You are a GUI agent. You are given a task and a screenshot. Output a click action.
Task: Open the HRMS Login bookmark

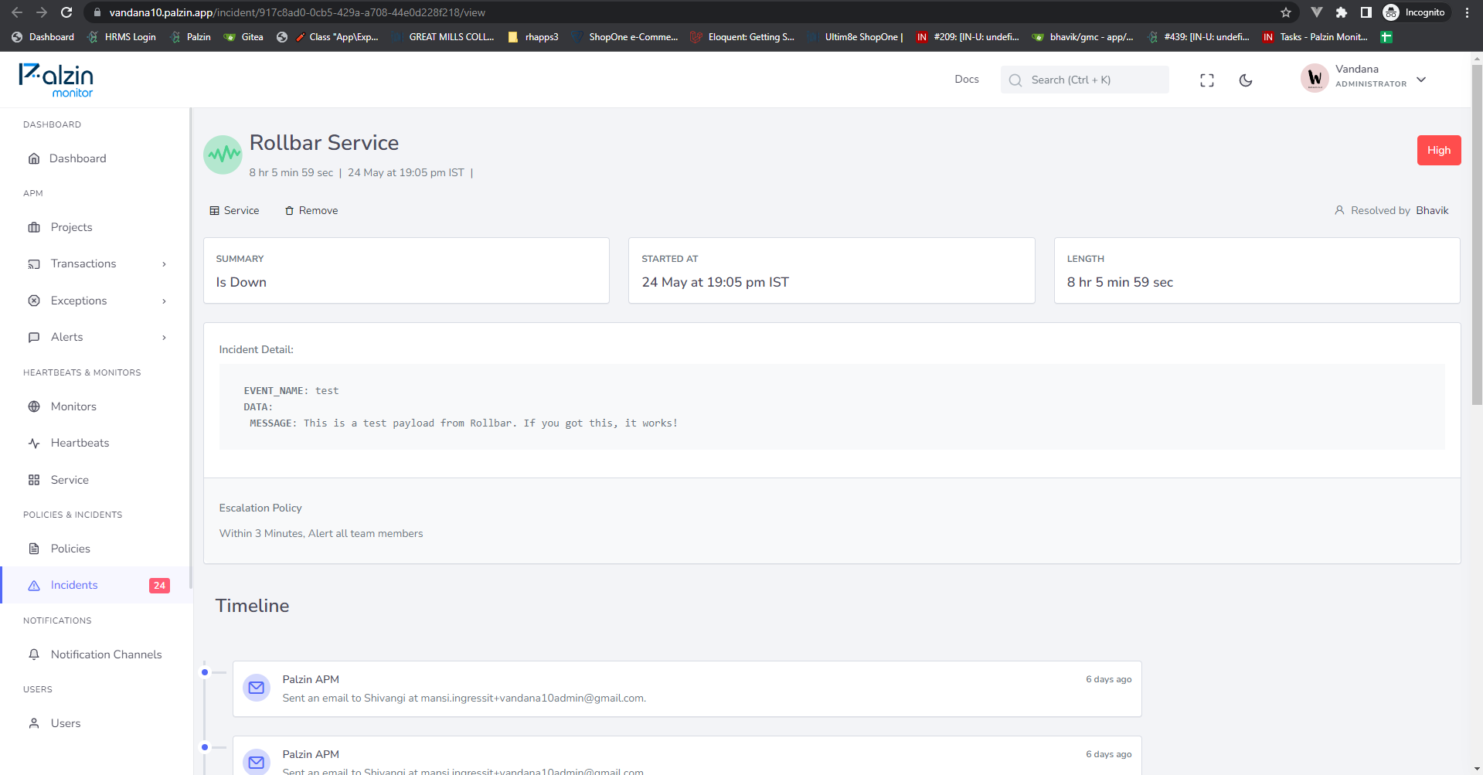[x=122, y=37]
